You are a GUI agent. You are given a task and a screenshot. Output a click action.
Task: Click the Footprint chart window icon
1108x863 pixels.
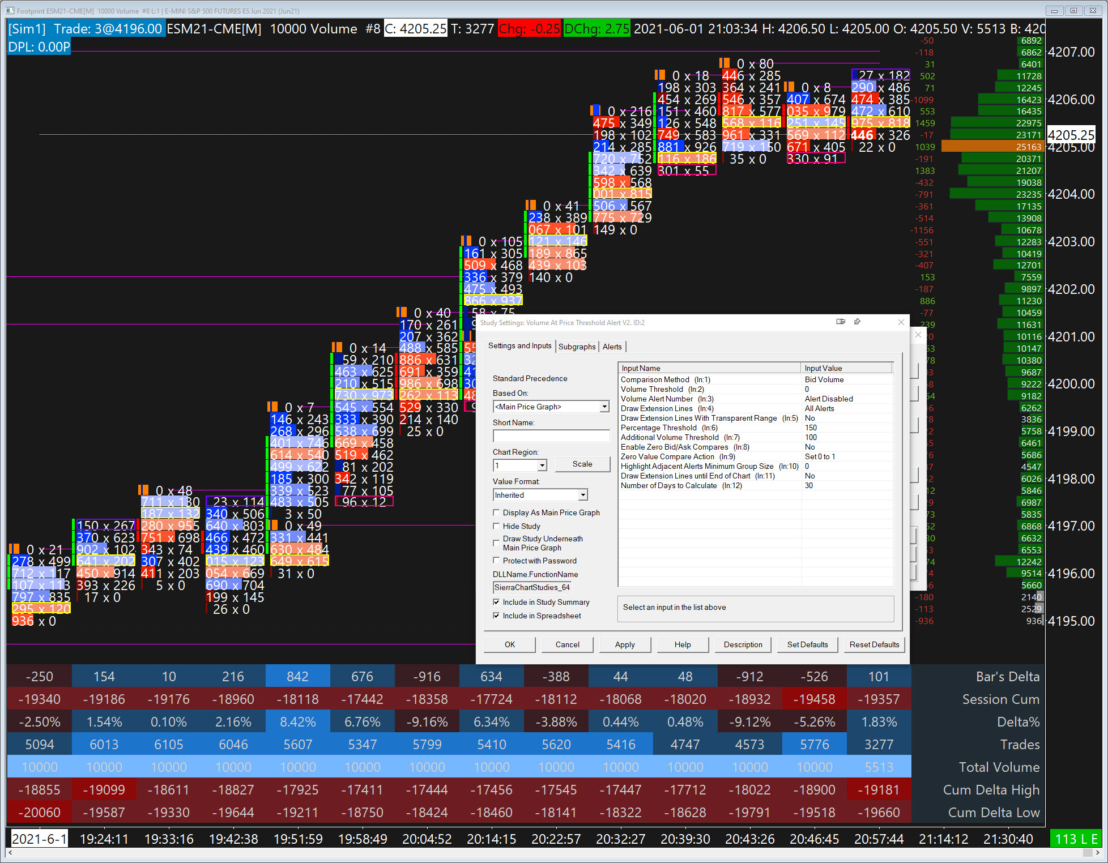coord(10,11)
